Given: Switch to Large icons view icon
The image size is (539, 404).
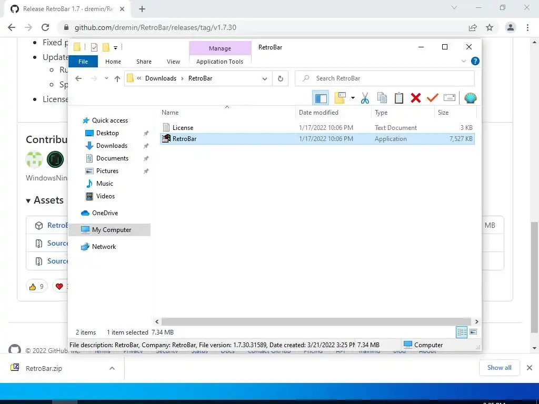Looking at the screenshot, I should 473,332.
